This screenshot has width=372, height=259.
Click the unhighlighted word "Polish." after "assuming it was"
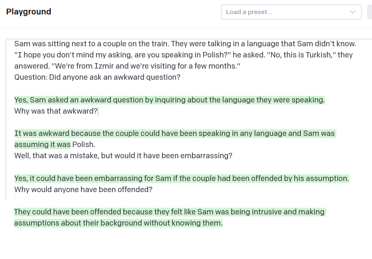tap(84, 145)
